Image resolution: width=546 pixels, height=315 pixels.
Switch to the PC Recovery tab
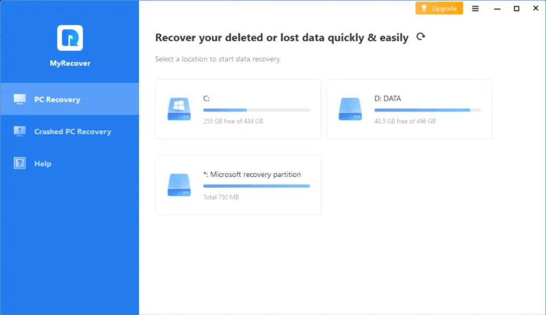[57, 99]
